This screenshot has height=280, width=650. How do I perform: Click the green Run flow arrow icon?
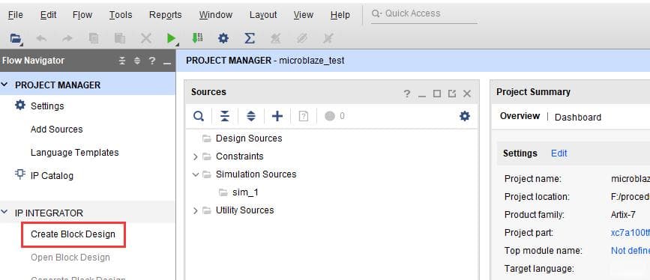[x=171, y=38]
